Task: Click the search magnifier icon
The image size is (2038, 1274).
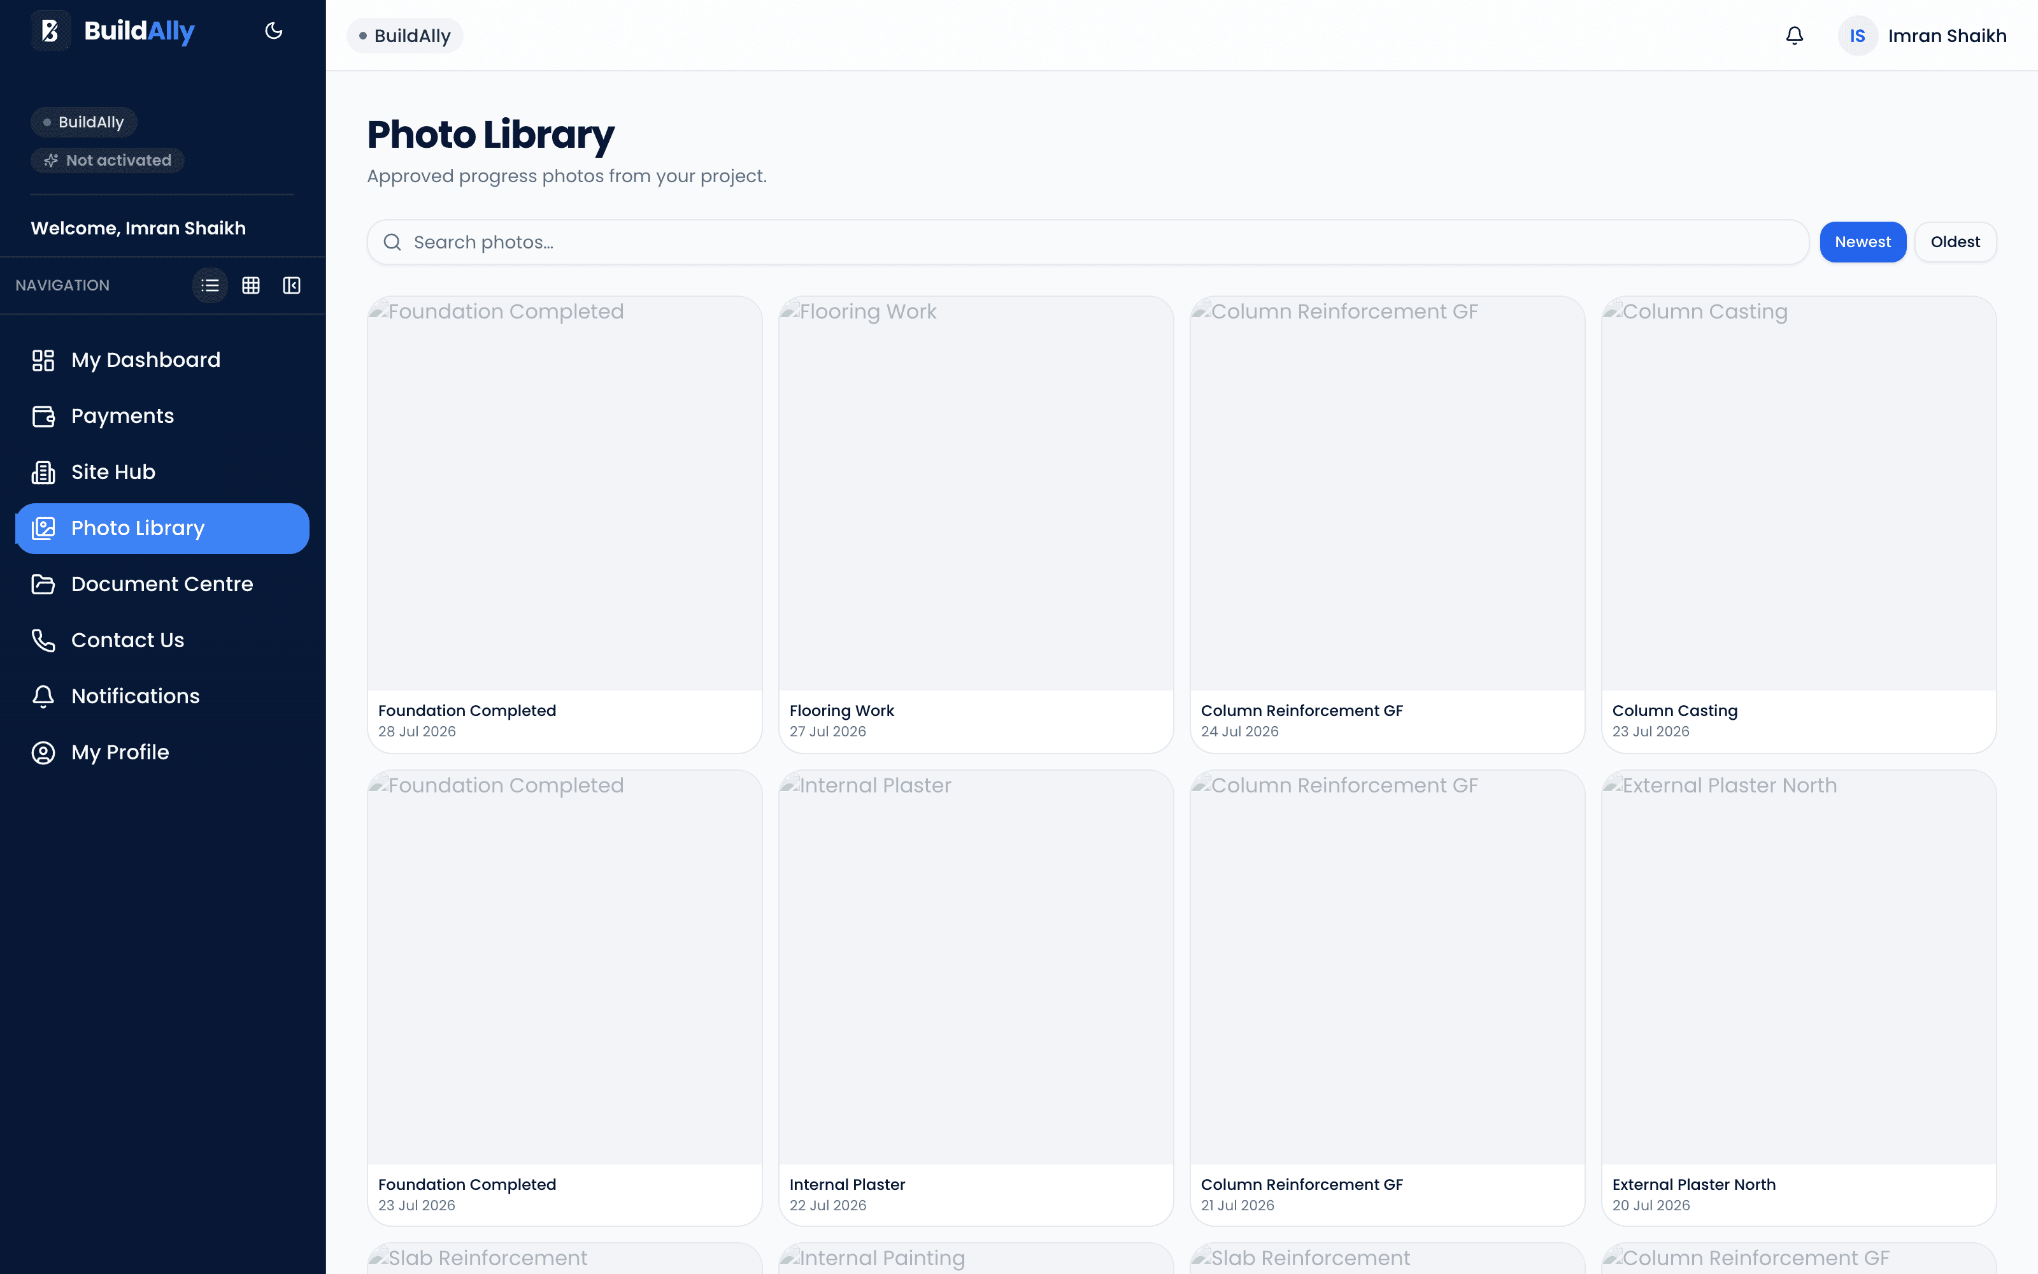Action: (x=392, y=243)
